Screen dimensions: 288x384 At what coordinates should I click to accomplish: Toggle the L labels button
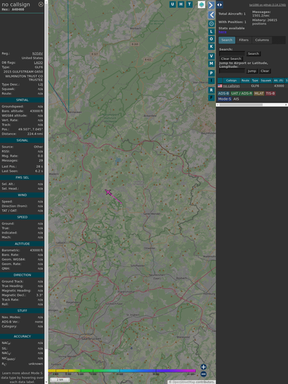[211, 32]
